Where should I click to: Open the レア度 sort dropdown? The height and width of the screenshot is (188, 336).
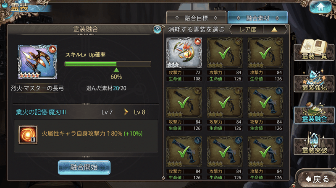click(x=248, y=29)
